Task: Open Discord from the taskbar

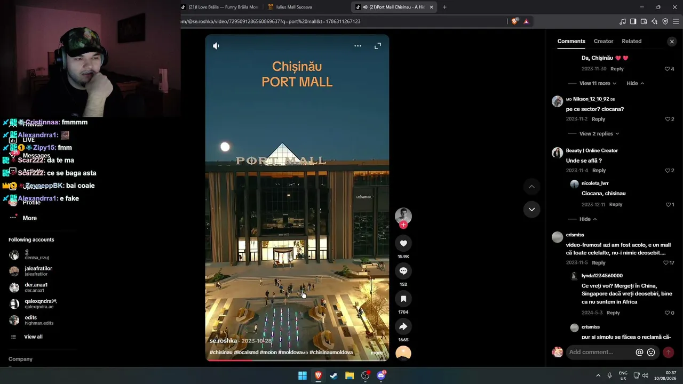Action: point(381,375)
